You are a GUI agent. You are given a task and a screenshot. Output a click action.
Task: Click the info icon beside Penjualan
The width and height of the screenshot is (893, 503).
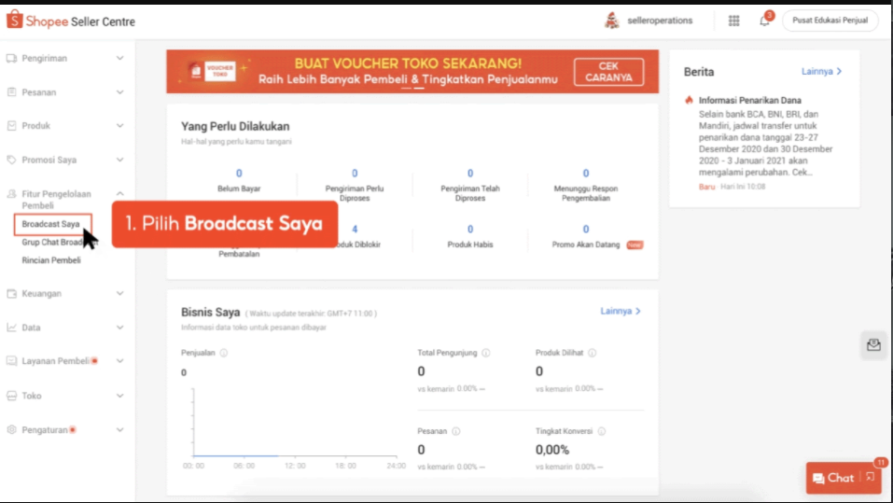point(224,353)
